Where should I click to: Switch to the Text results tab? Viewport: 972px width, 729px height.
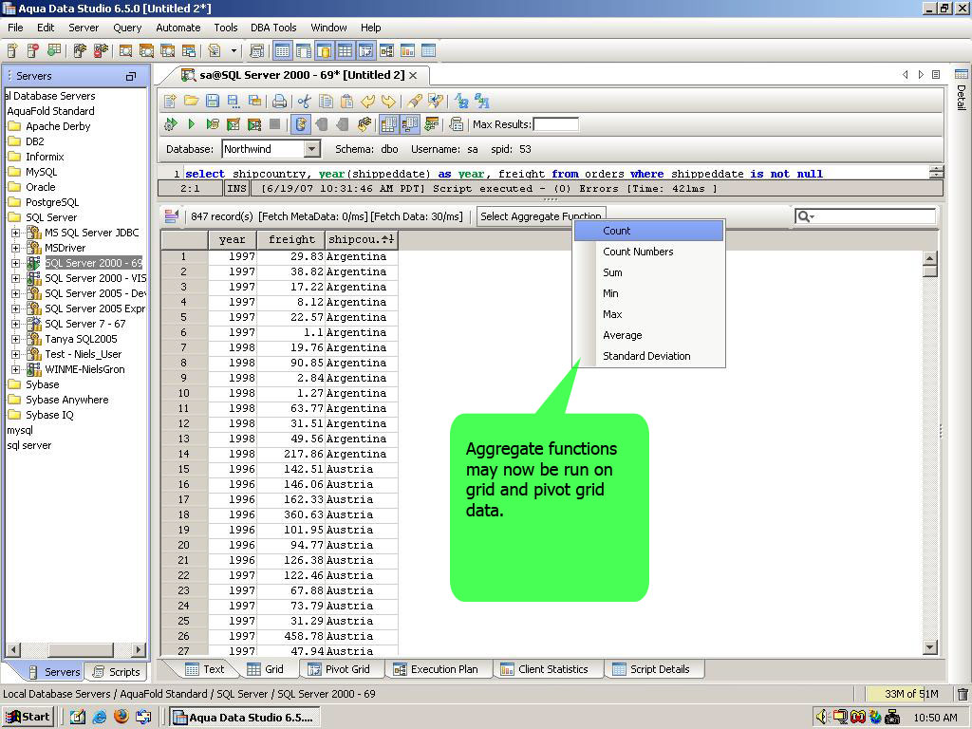205,669
